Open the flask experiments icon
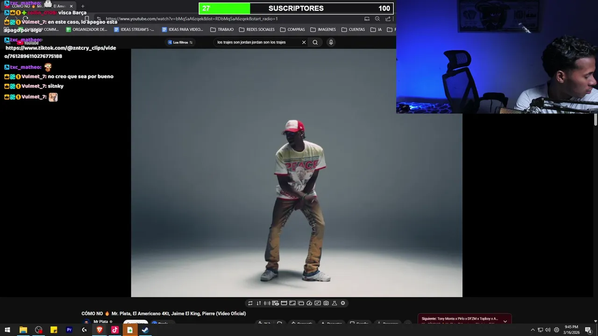Image resolution: width=598 pixels, height=336 pixels. click(x=335, y=303)
